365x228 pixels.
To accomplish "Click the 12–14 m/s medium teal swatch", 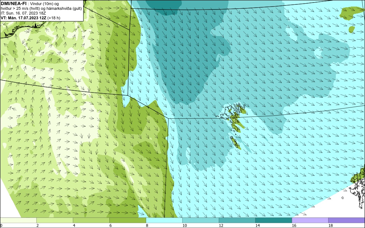I will tap(237, 220).
